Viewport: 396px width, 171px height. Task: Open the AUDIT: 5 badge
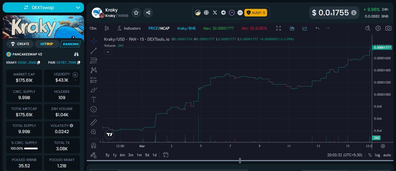tap(255, 13)
